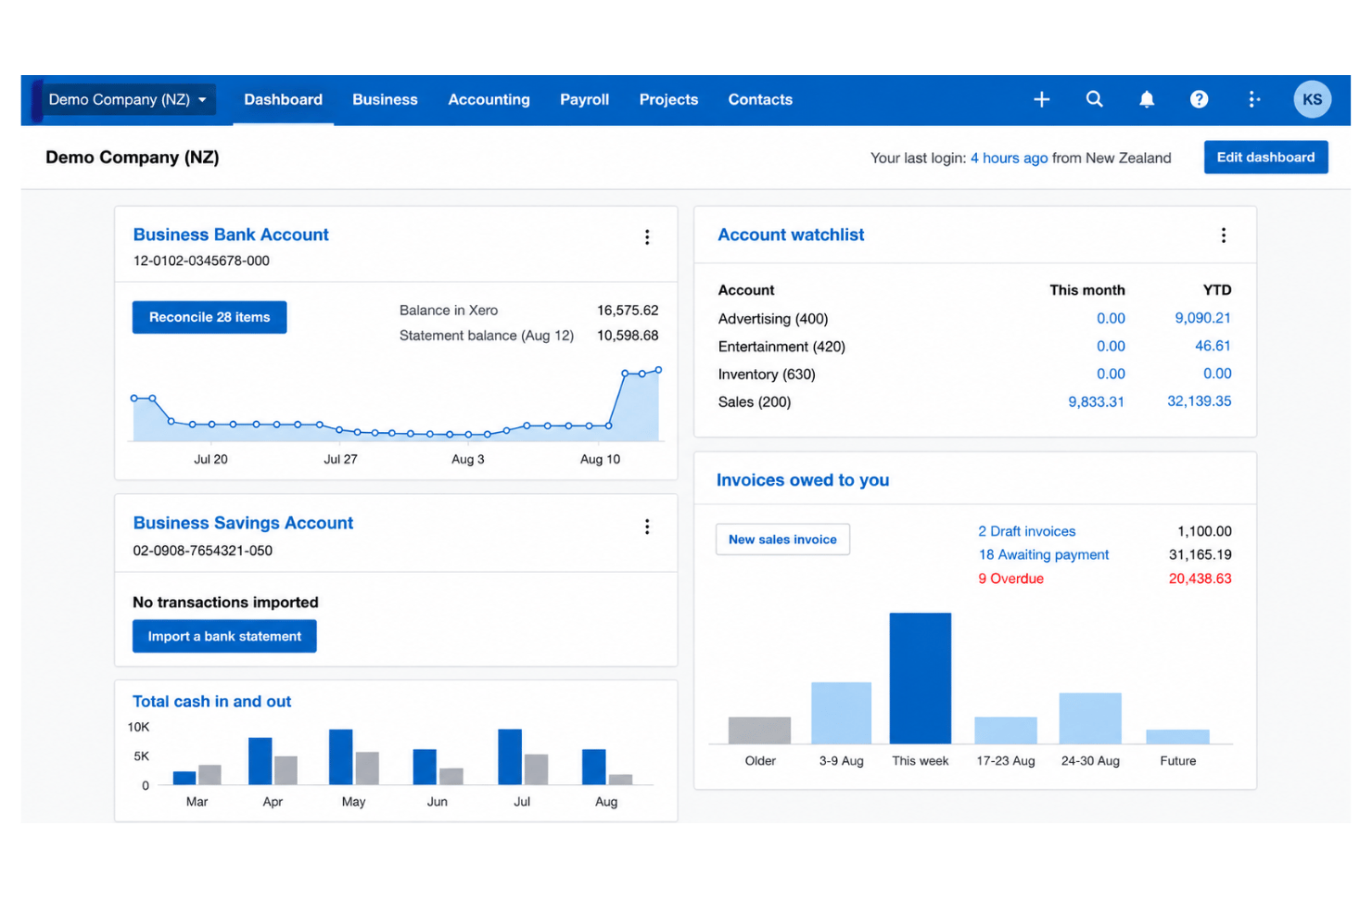Click draft invoices amount 1,100.00
The height and width of the screenshot is (915, 1372).
tap(1204, 531)
